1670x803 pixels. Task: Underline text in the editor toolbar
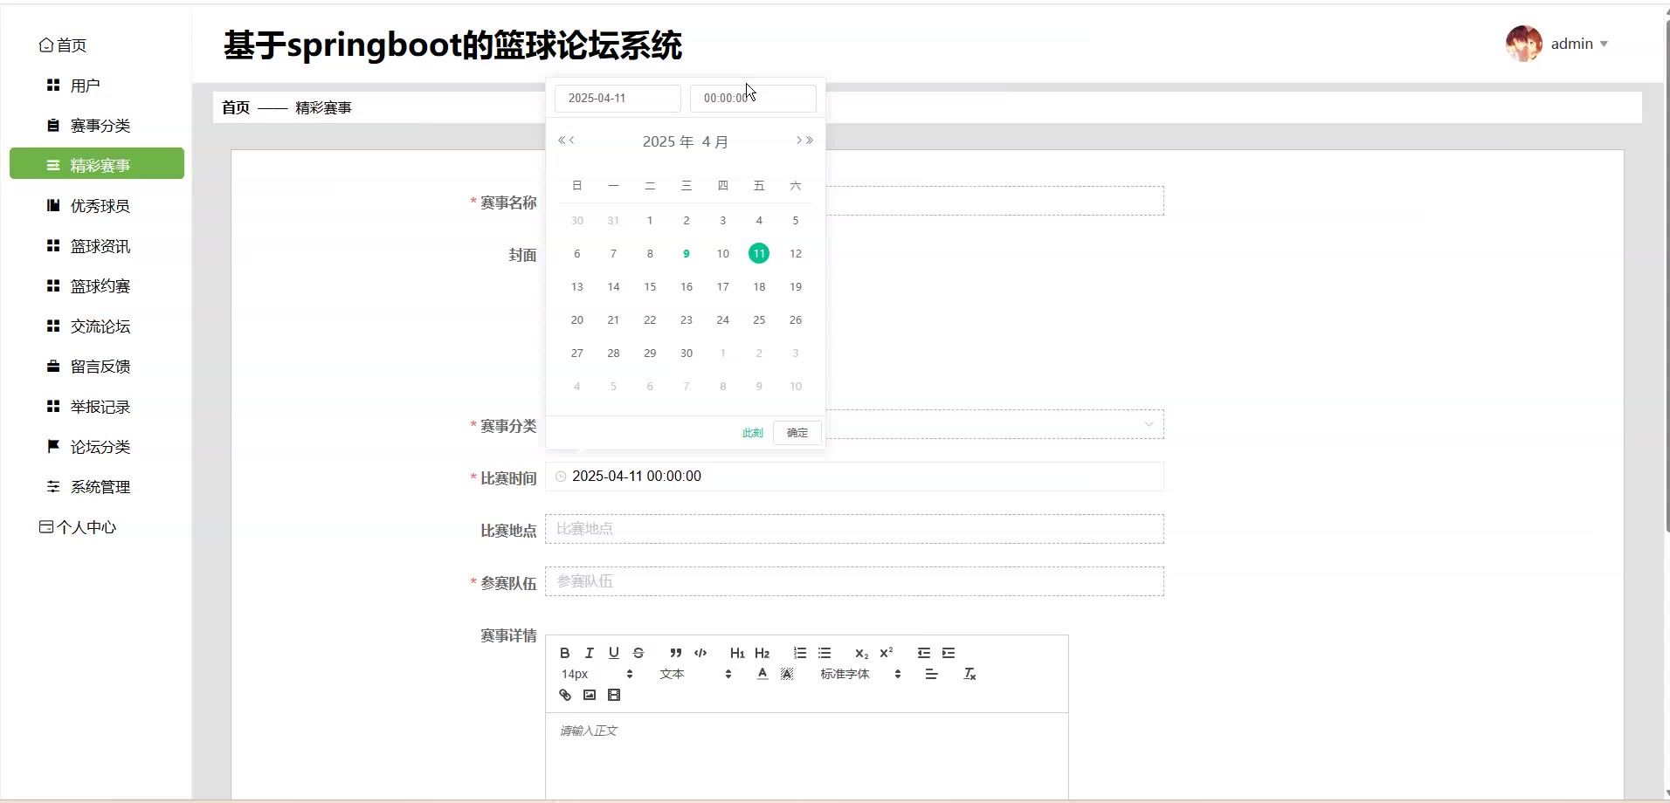pos(614,653)
